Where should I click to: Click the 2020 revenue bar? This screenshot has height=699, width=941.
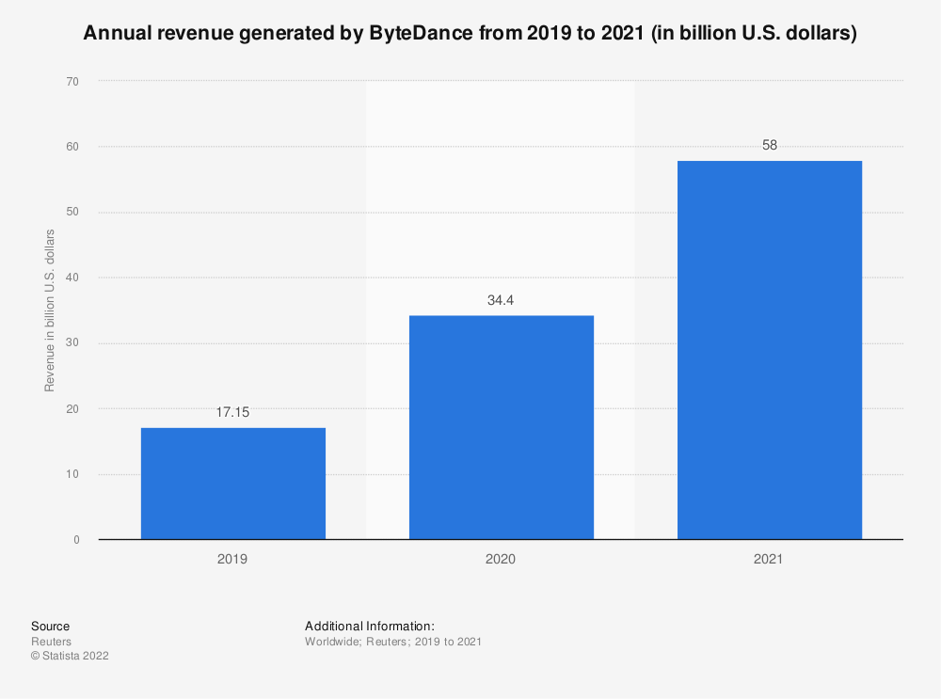[x=502, y=427]
